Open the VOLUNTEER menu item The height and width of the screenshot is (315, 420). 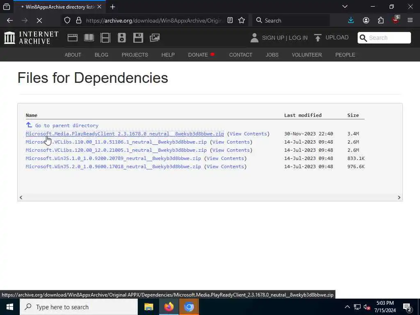point(307,55)
